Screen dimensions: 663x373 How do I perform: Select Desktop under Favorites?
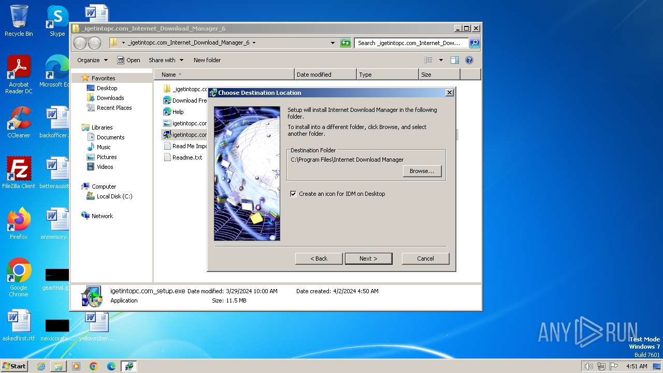tap(107, 88)
